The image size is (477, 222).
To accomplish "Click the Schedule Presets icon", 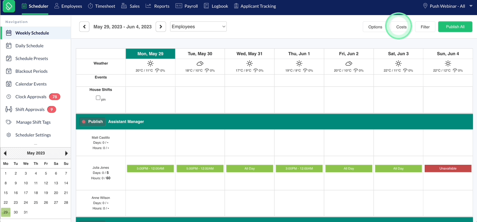I will [x=9, y=58].
